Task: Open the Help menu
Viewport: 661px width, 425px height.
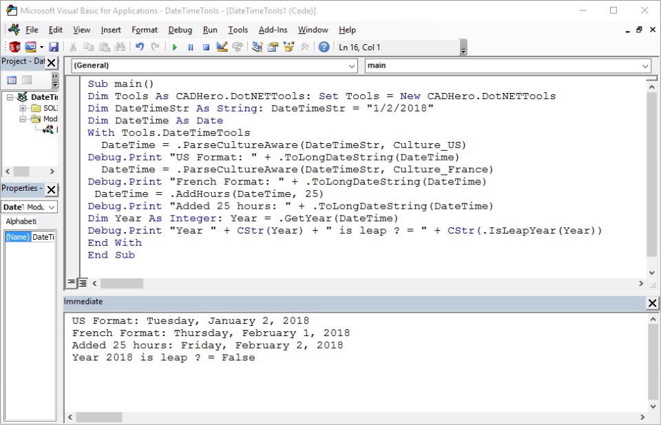Action: coord(347,30)
